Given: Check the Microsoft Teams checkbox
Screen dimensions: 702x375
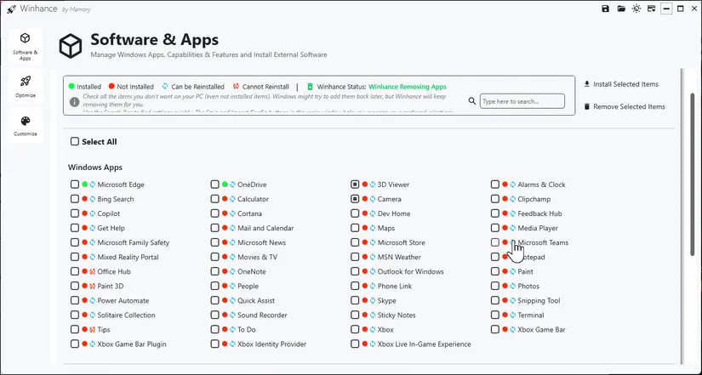Looking at the screenshot, I should tap(494, 242).
